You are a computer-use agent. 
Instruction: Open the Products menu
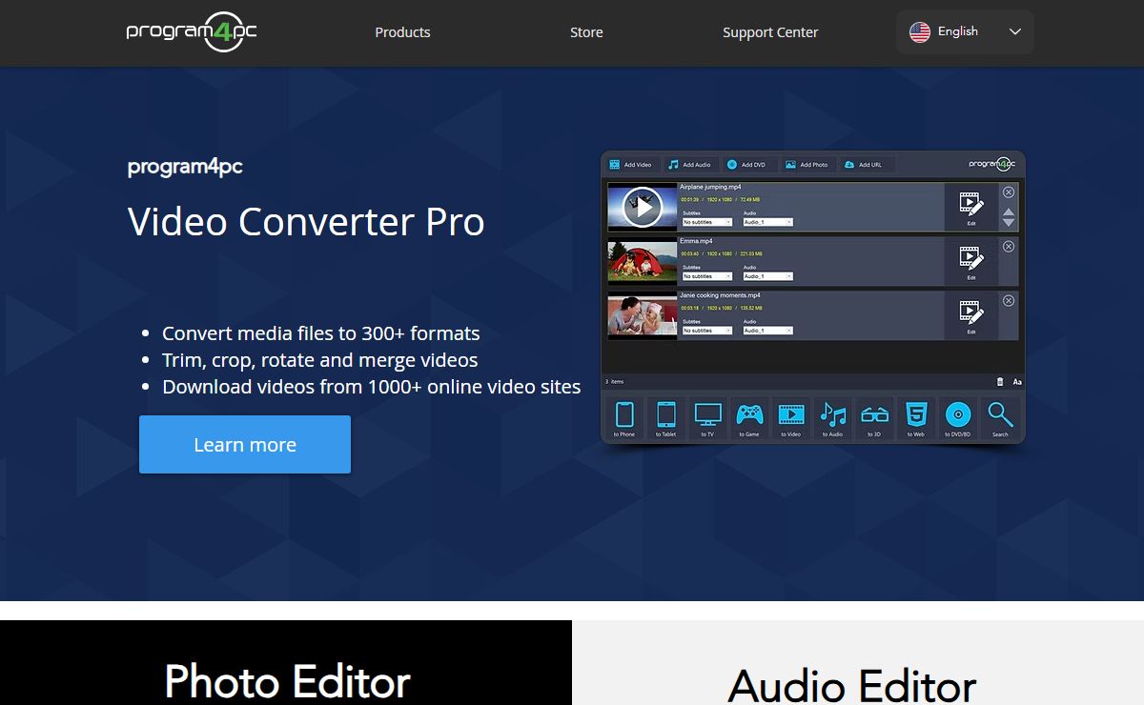coord(402,32)
